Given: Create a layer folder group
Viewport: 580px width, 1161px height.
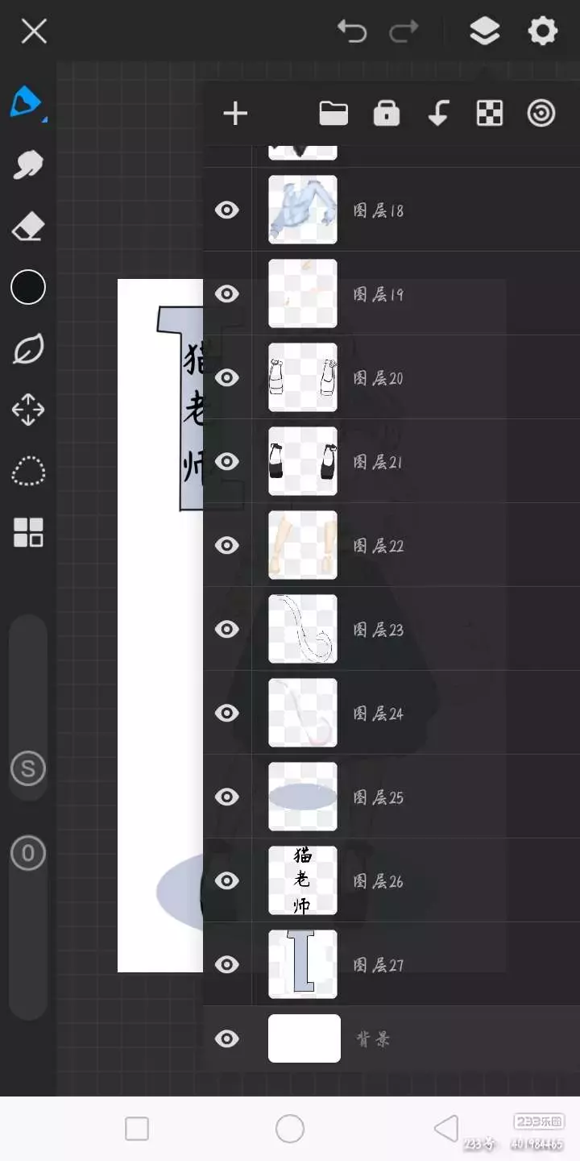Looking at the screenshot, I should tap(333, 114).
